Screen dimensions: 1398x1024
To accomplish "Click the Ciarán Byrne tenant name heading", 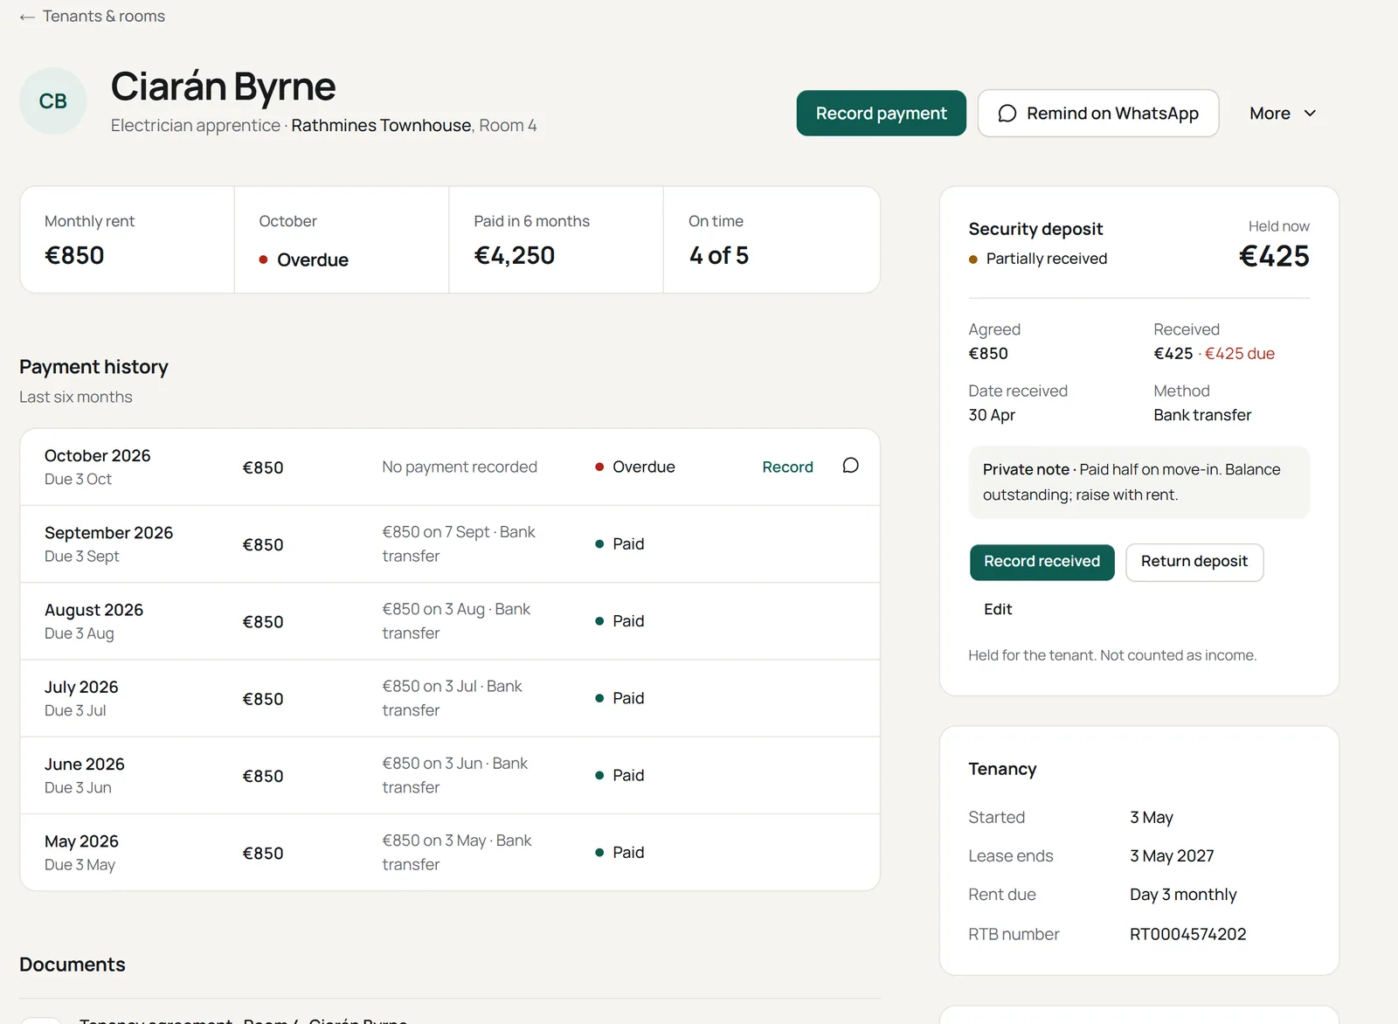I will [223, 86].
